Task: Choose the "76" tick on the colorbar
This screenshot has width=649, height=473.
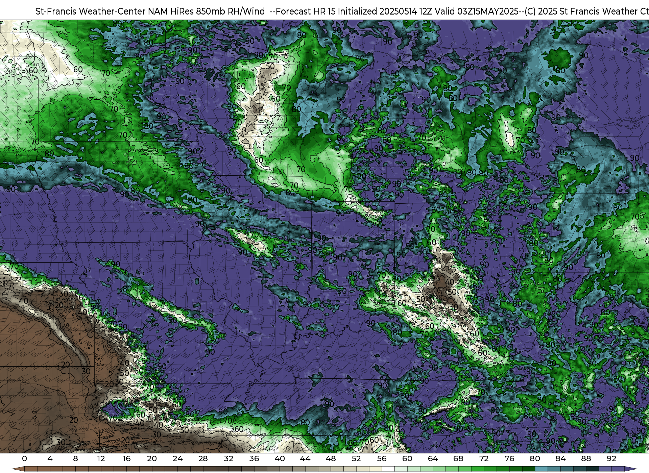Action: pyautogui.click(x=509, y=458)
